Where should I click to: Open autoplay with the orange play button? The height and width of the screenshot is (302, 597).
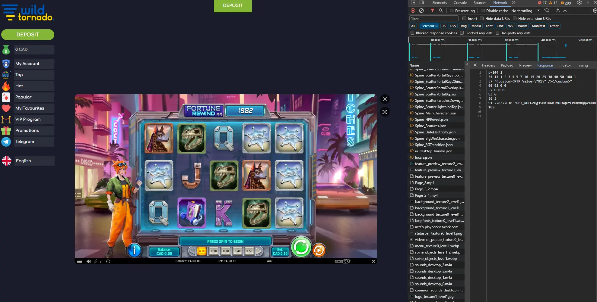[319, 250]
